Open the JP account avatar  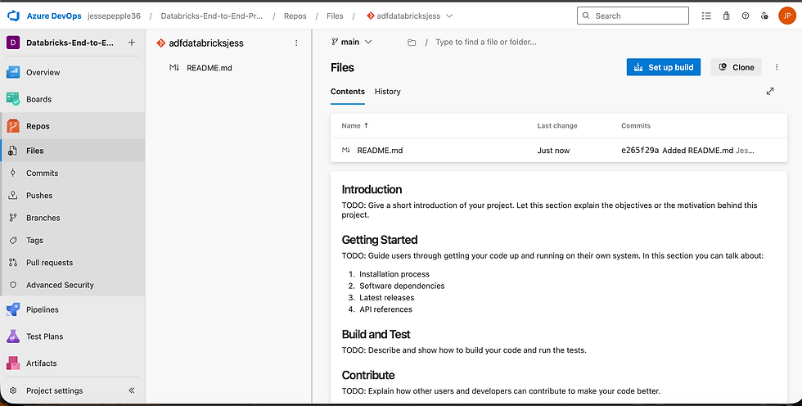coord(785,16)
